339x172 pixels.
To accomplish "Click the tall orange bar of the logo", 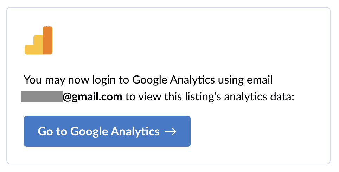I will [x=47, y=40].
